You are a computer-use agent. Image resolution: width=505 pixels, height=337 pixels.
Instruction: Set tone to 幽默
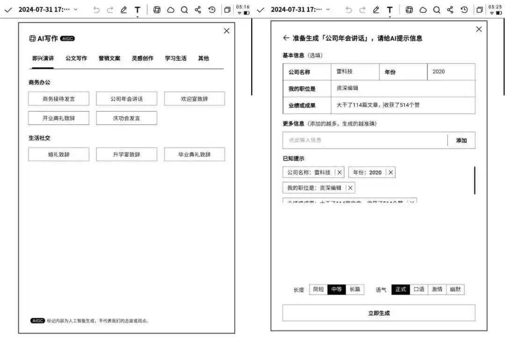pos(455,289)
